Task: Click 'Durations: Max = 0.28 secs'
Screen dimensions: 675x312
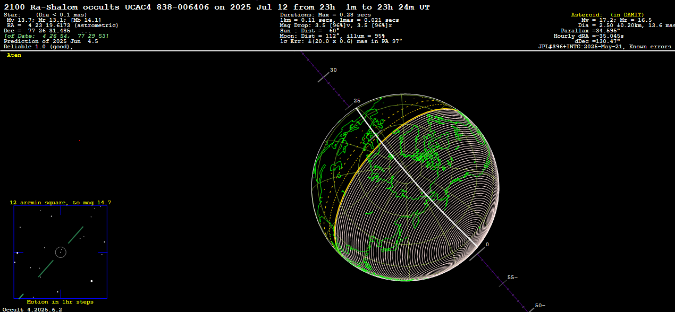Action: pos(325,14)
